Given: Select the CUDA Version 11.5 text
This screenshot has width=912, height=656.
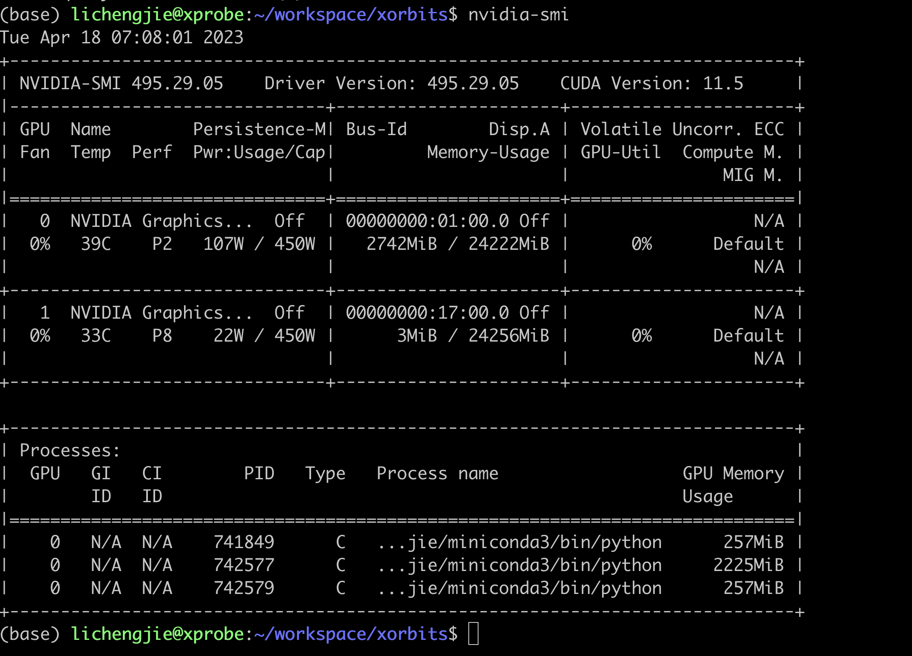Looking at the screenshot, I should pyautogui.click(x=652, y=83).
